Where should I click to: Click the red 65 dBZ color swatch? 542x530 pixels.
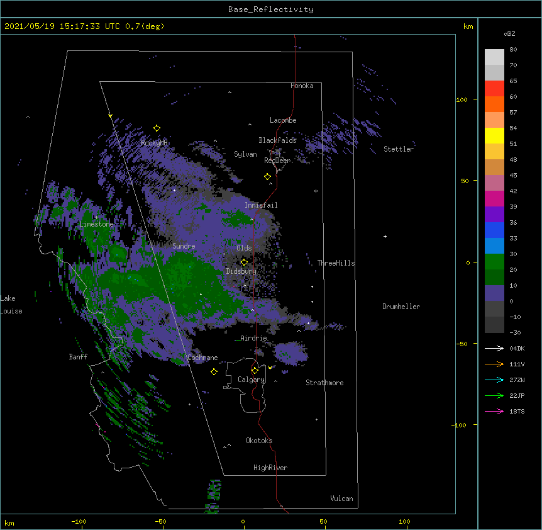pyautogui.click(x=494, y=88)
